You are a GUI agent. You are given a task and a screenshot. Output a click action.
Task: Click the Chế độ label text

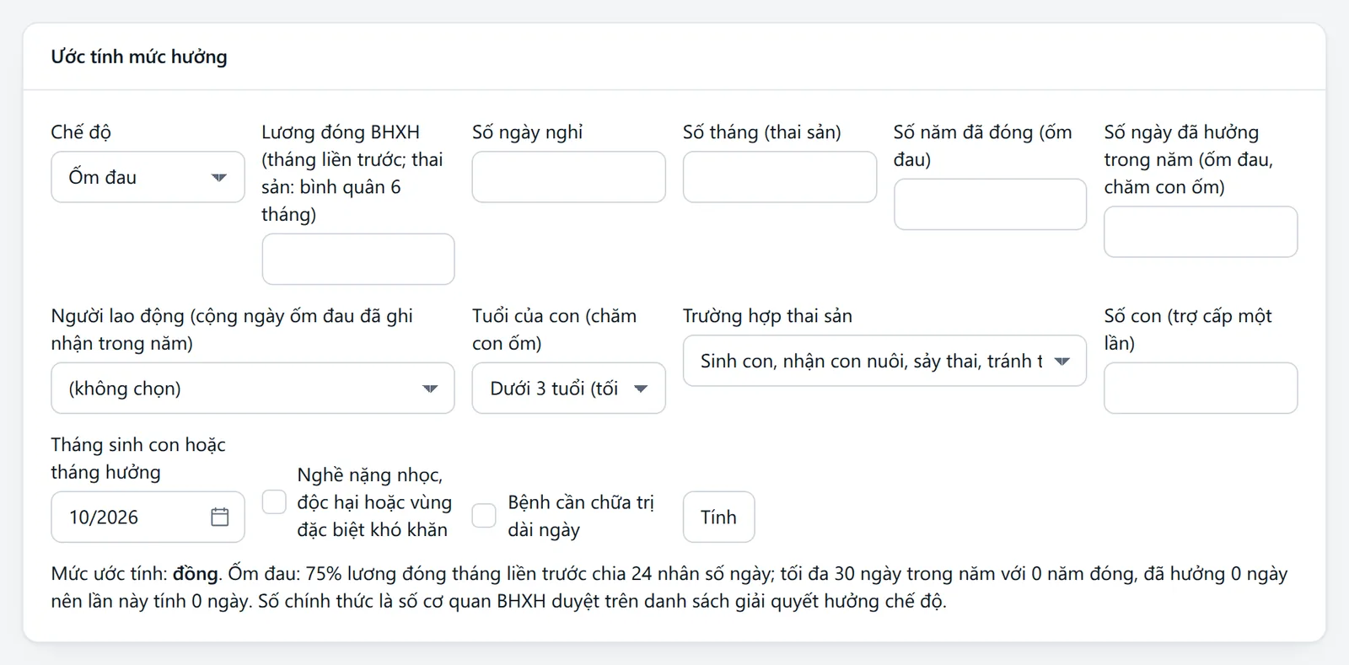pyautogui.click(x=81, y=131)
